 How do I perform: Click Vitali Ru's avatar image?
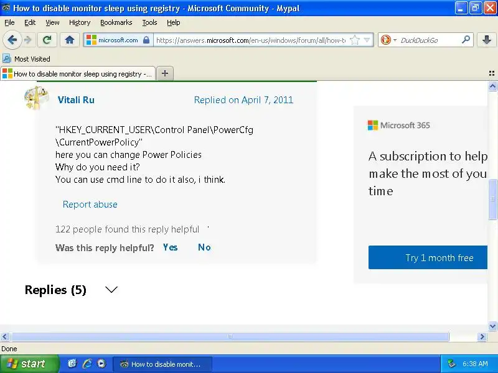coord(36,98)
